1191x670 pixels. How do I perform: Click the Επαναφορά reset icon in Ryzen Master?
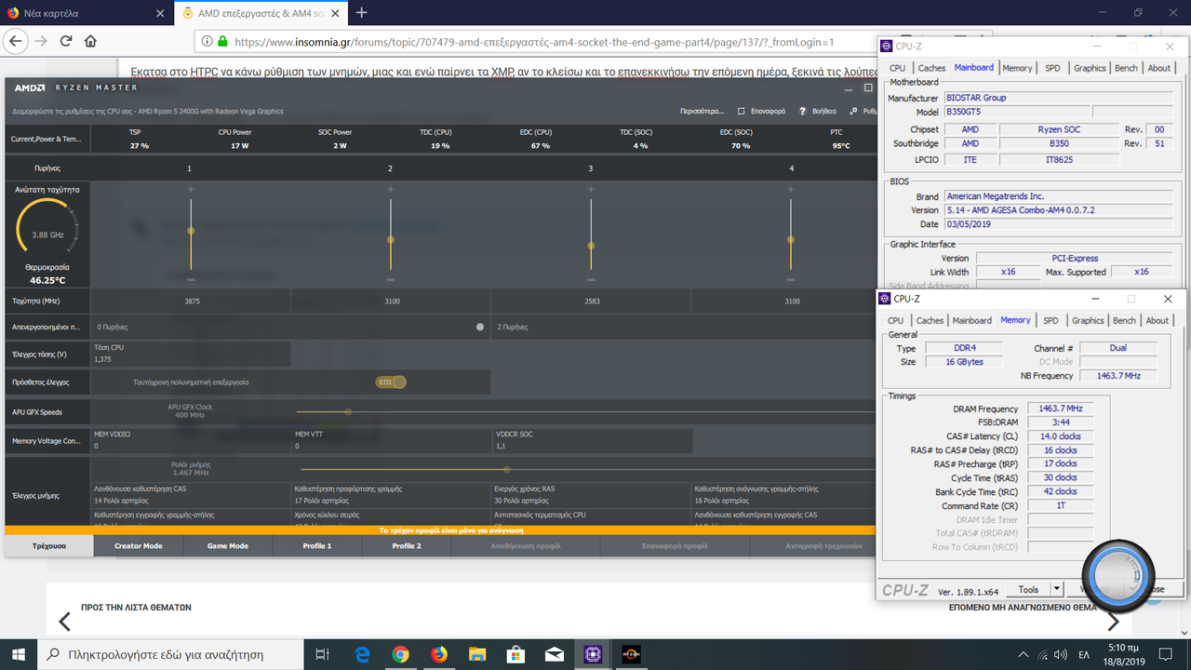coord(742,111)
